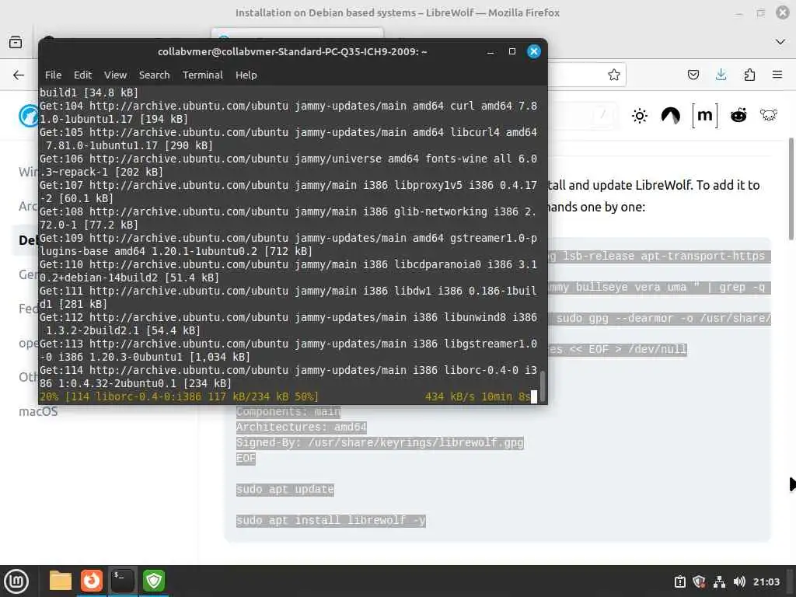Viewport: 796px width, 597px height.
Task: Open the Matrix [m] icon link
Action: [704, 116]
